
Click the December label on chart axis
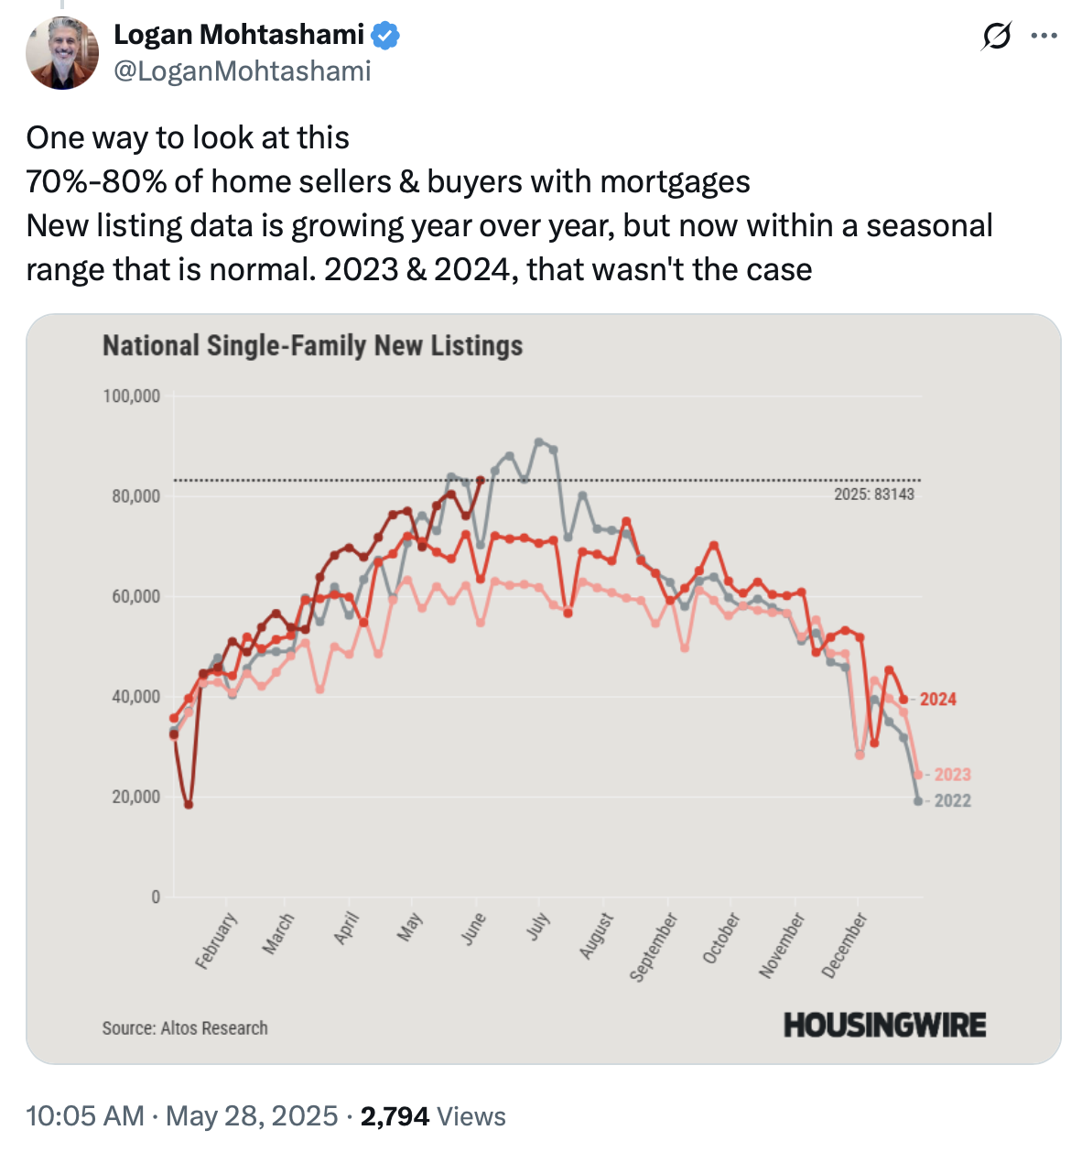(843, 945)
